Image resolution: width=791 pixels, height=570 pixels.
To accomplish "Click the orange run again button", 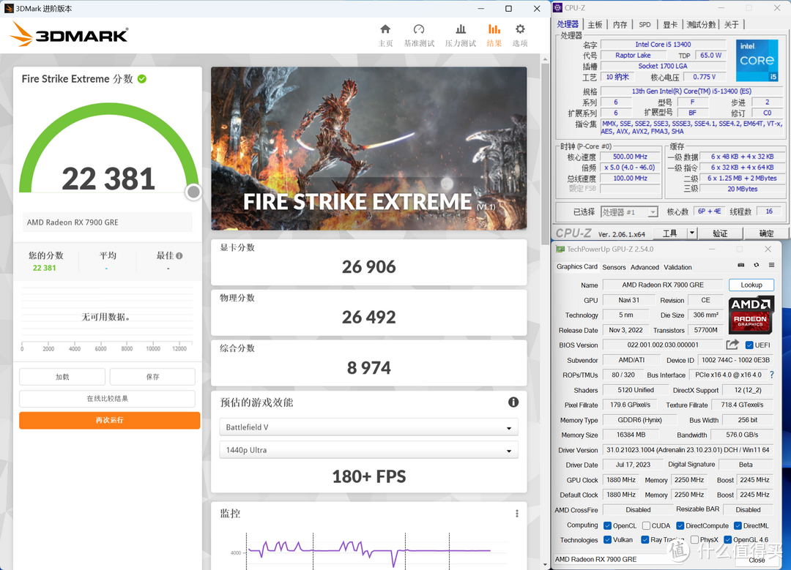I will click(109, 420).
